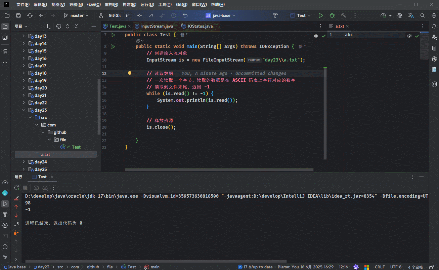Image resolution: width=439 pixels, height=270 pixels.
Task: Click the CRLF line separator in status bar
Action: (x=380, y=267)
